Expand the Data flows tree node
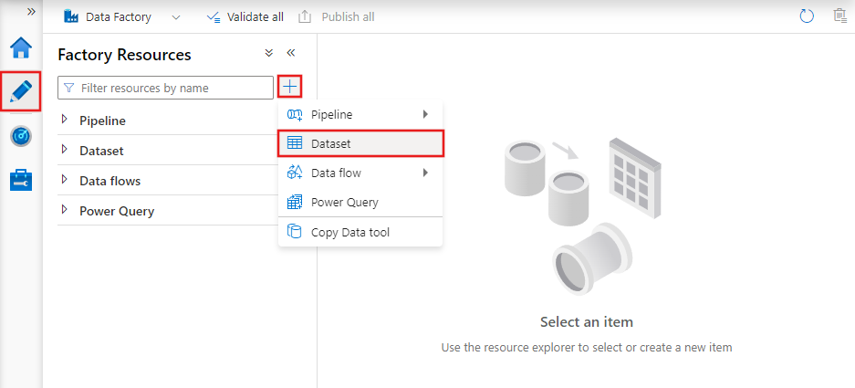Viewport: 855px width, 388px height. pyautogui.click(x=64, y=180)
